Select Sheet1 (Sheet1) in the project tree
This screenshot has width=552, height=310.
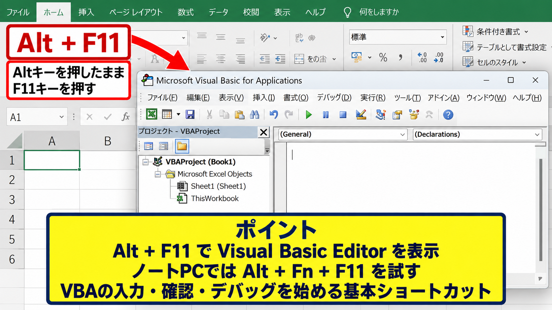pyautogui.click(x=218, y=186)
